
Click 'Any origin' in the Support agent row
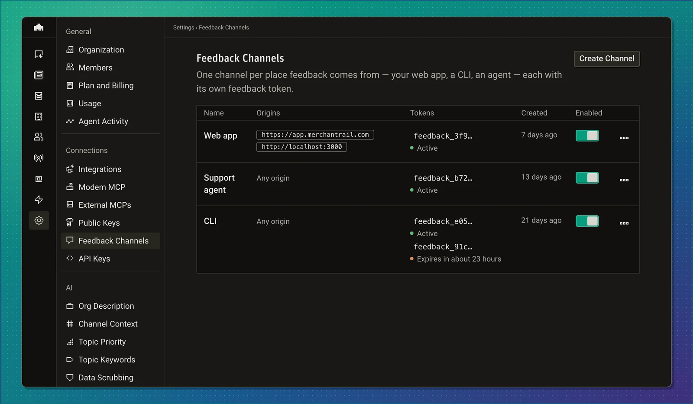pyautogui.click(x=273, y=178)
